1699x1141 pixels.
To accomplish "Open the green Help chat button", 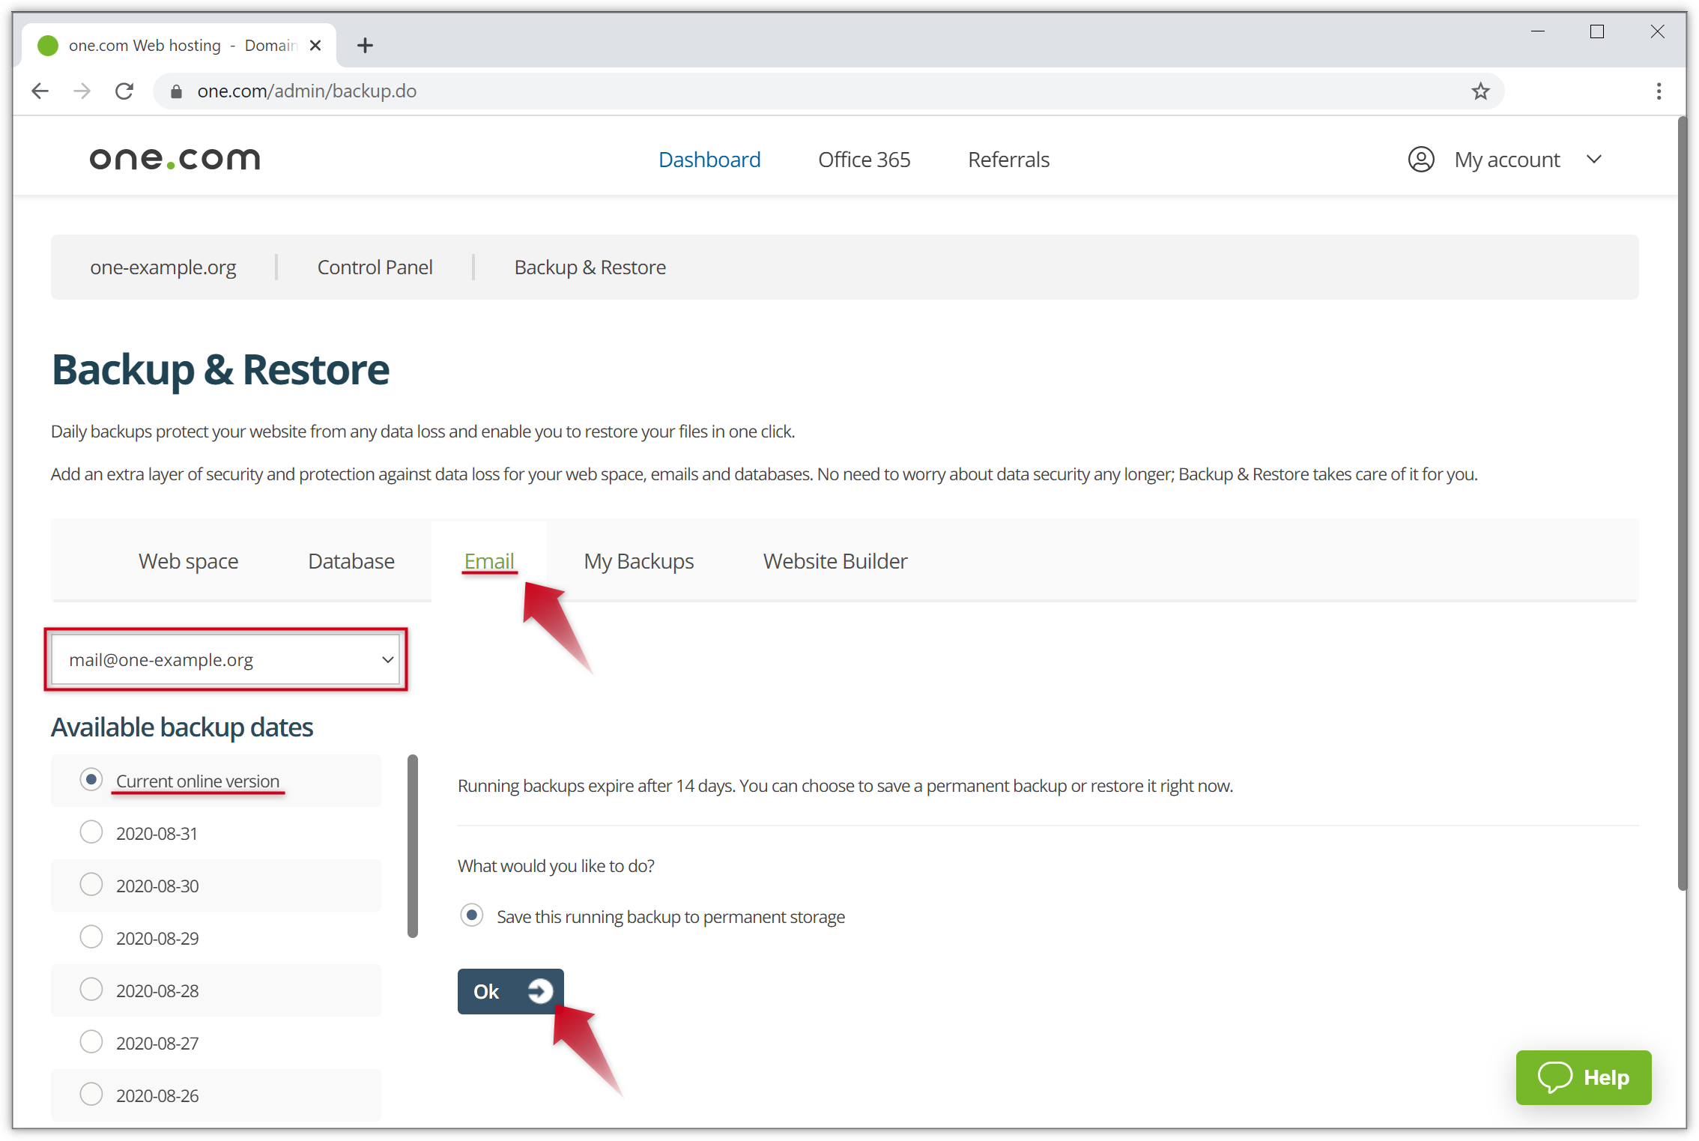I will [x=1583, y=1077].
